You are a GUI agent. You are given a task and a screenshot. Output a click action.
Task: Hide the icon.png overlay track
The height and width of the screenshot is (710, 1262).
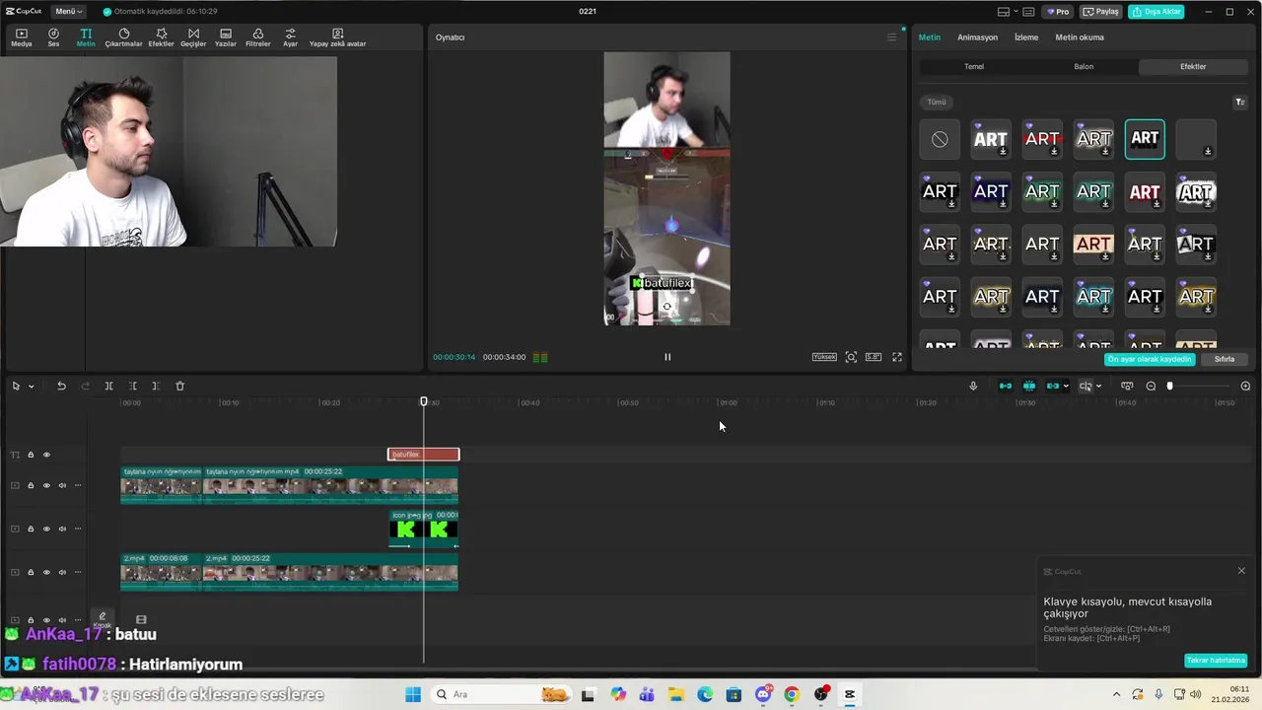pyautogui.click(x=46, y=529)
